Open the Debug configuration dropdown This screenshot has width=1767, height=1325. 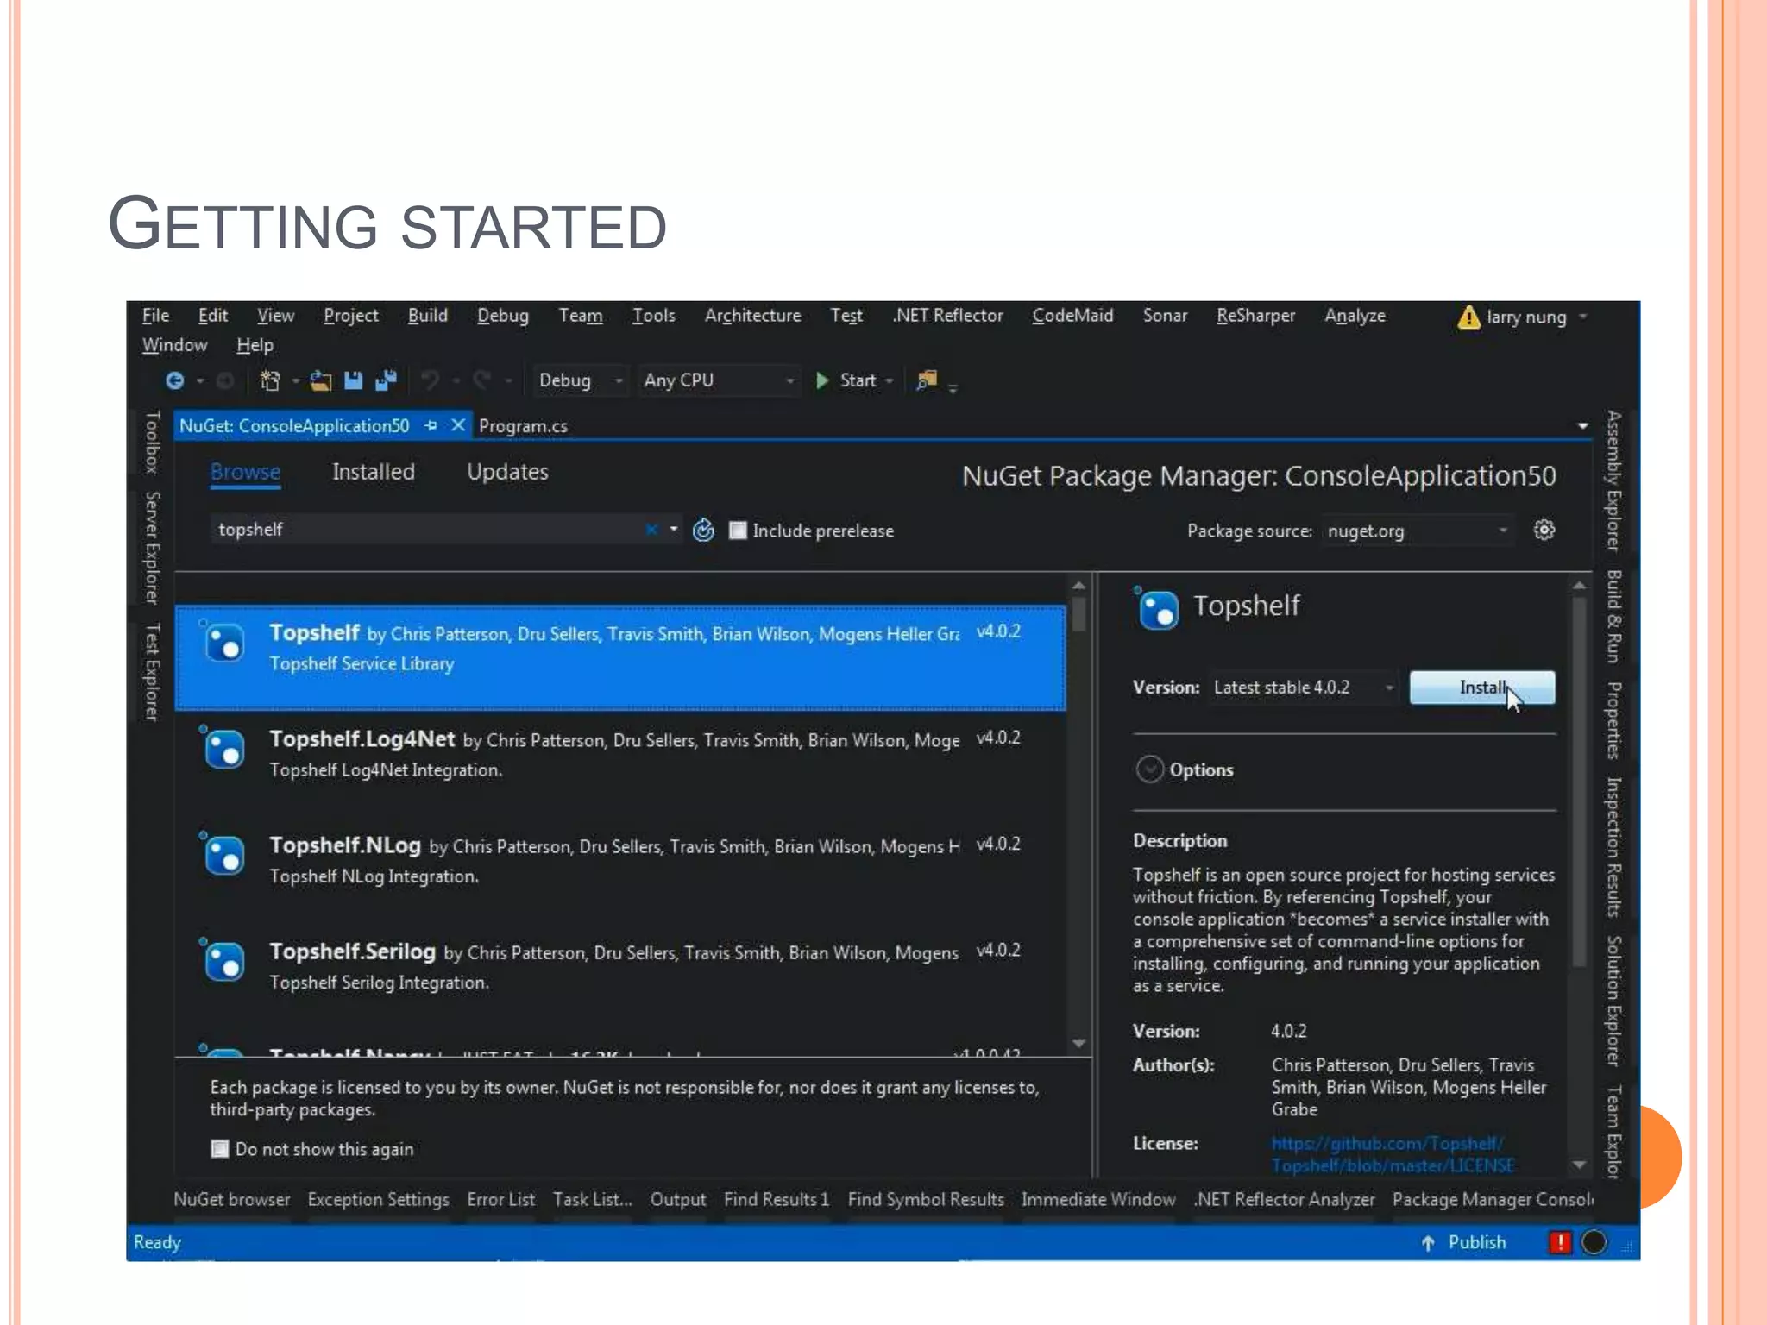(x=580, y=380)
